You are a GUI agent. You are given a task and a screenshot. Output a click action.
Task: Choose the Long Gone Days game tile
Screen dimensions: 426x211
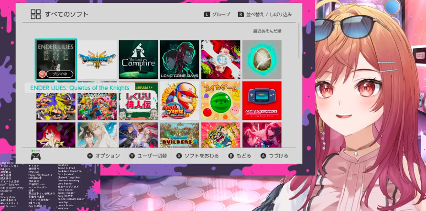180,59
